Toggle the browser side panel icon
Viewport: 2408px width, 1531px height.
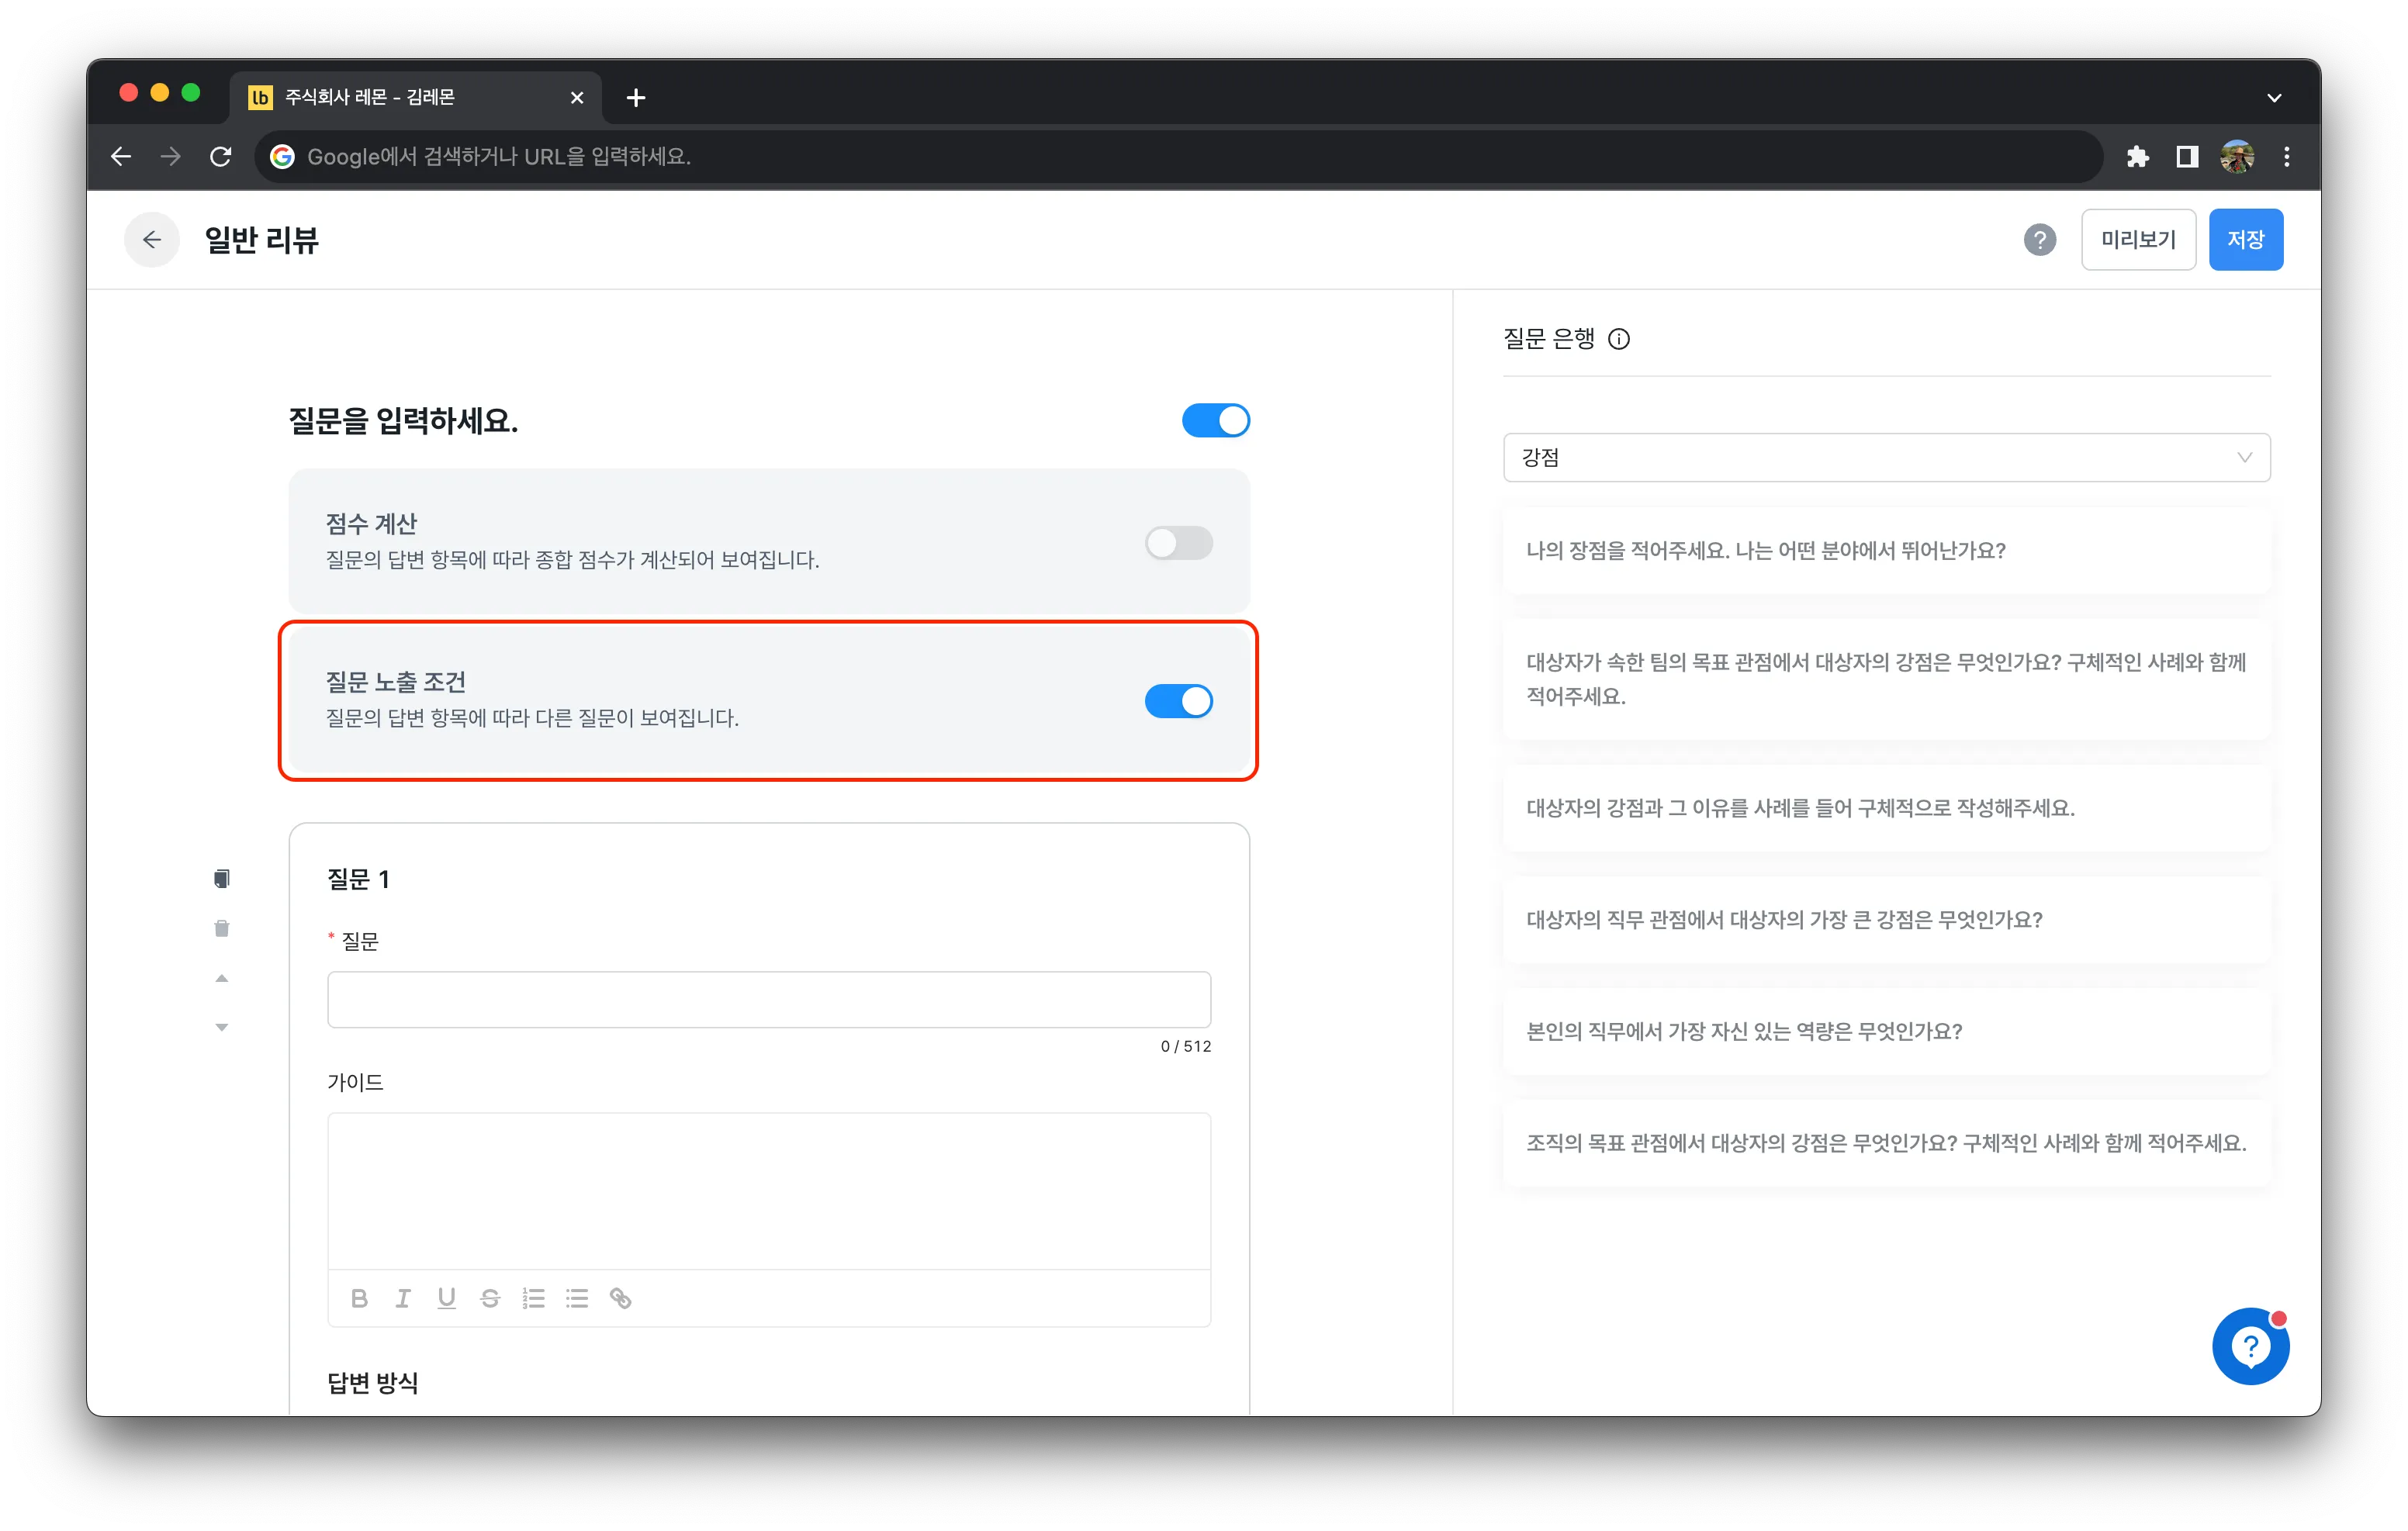pyautogui.click(x=2187, y=156)
